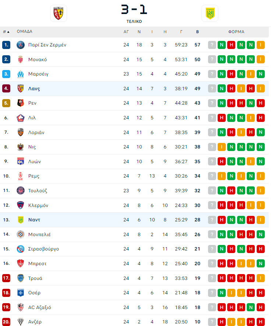Click the Auxerre club crest in row eighteen
This screenshot has height=326, width=271.
pyautogui.click(x=21, y=293)
